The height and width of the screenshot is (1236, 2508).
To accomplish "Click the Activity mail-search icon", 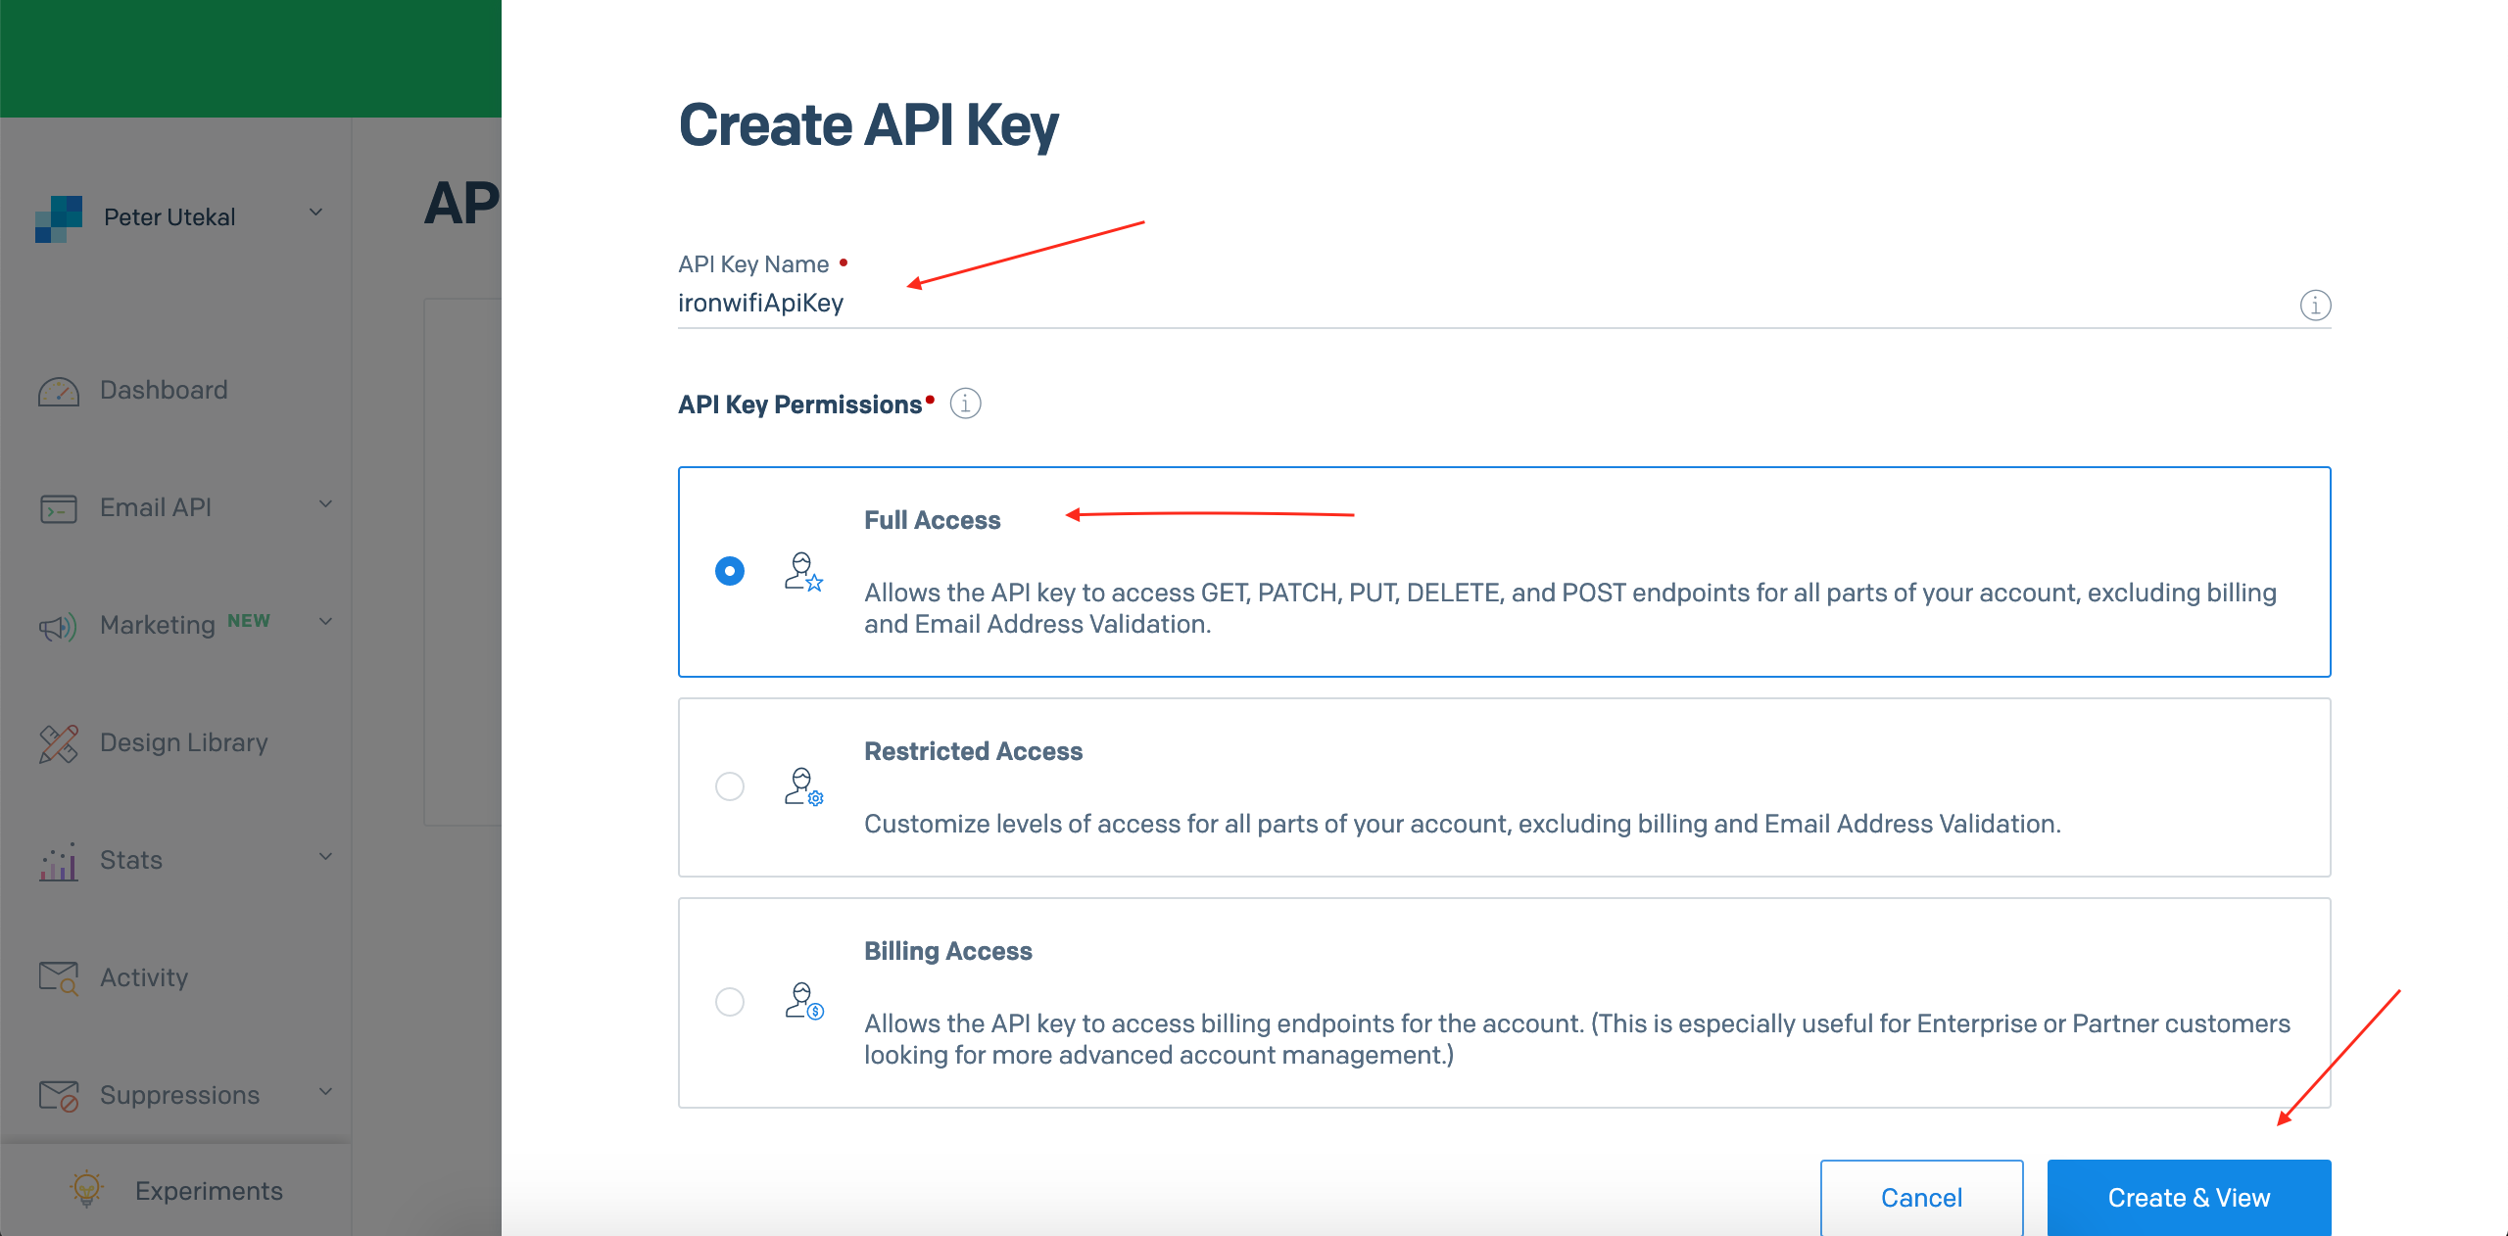I will (59, 977).
